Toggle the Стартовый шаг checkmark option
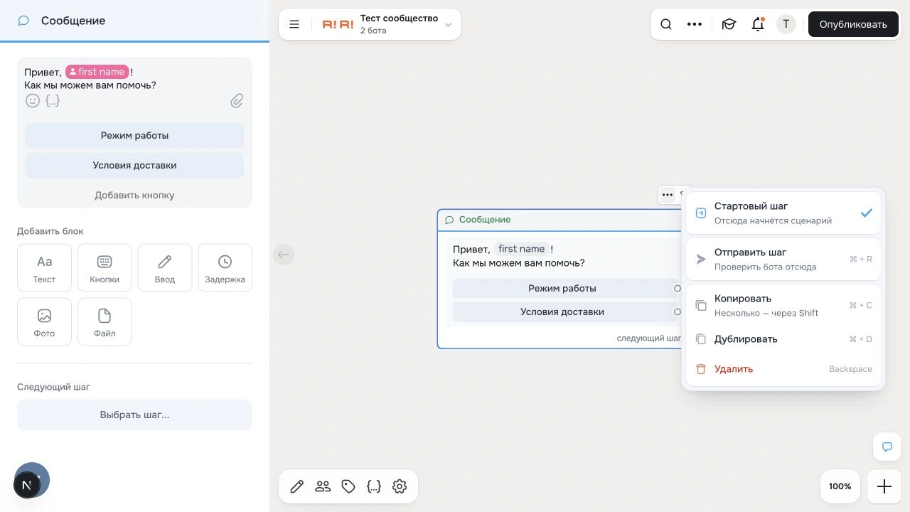The image size is (910, 512). point(783,213)
